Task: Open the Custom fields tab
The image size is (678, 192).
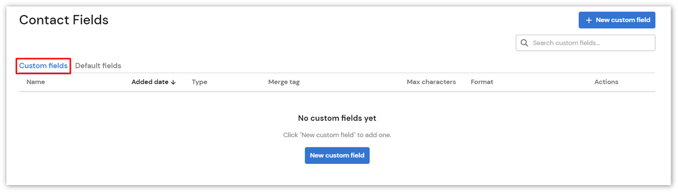Action: [x=43, y=66]
